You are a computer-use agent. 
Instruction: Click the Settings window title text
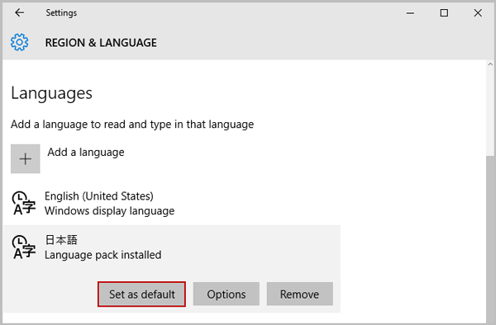61,12
